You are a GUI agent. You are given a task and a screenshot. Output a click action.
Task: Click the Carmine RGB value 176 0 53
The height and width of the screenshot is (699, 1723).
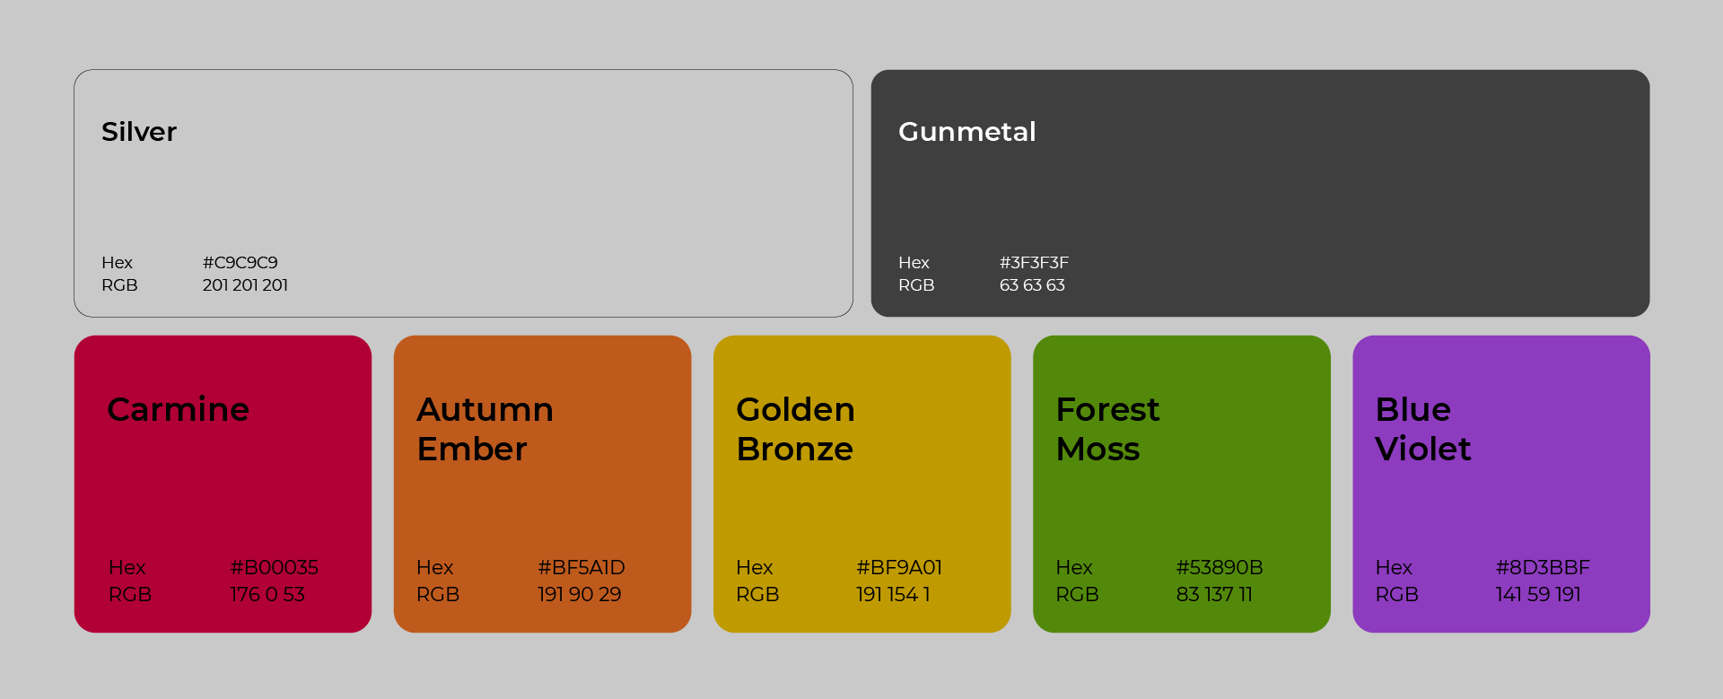267,595
